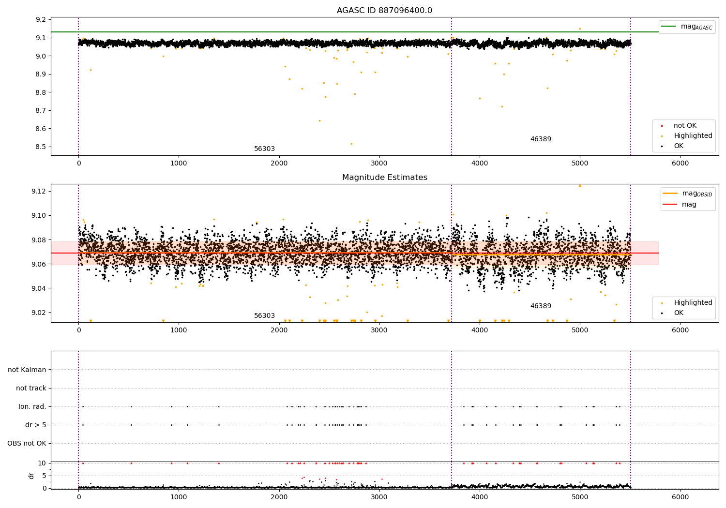Click the red mag line in middle plot
Viewport: 726px width, 508px height.
coord(354,253)
